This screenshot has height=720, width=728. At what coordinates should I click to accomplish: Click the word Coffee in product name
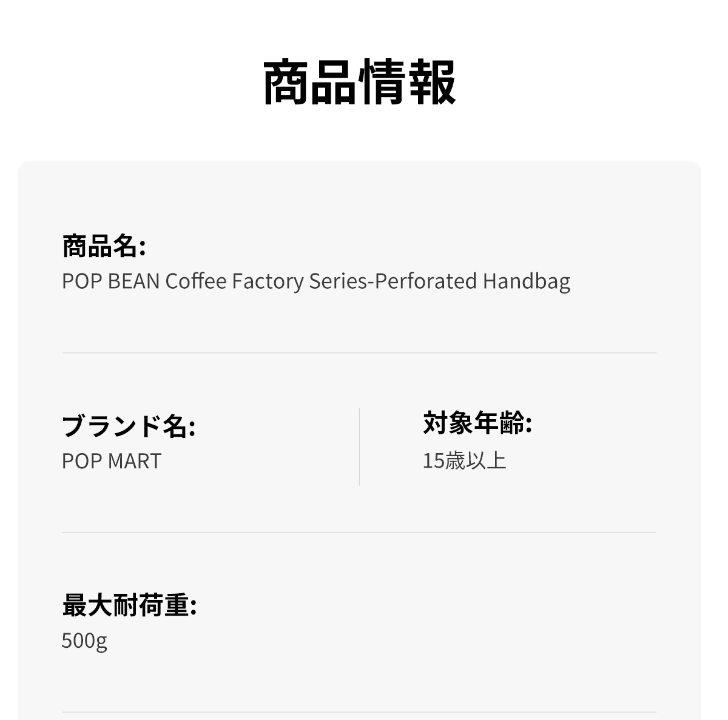coord(195,281)
